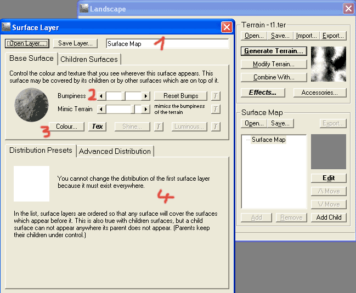Click the terrain heightmap preview thumbnail
356x293 pixels.
pyautogui.click(x=328, y=64)
